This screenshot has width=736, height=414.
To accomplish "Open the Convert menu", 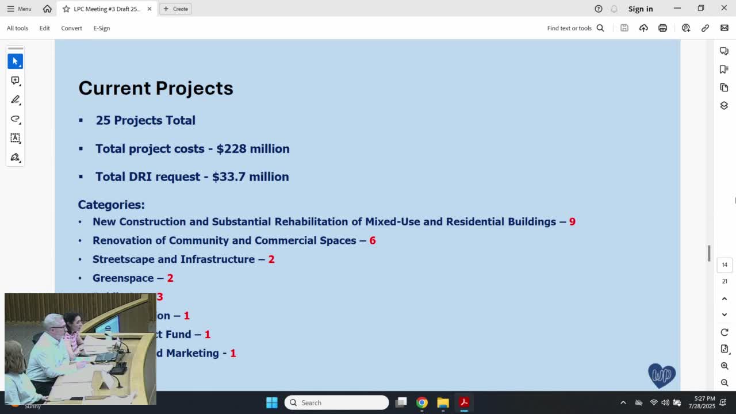I will (x=71, y=28).
